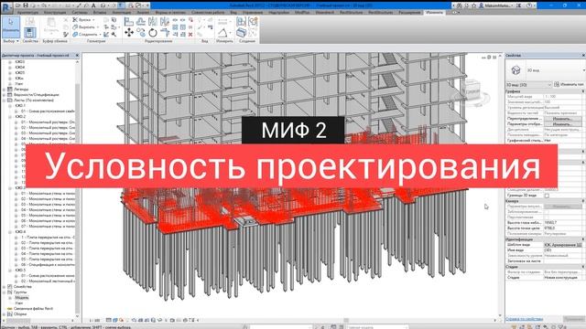Choose the Offset tool in Редактирование panel
Screen dimensions: 586x329
coord(141,22)
